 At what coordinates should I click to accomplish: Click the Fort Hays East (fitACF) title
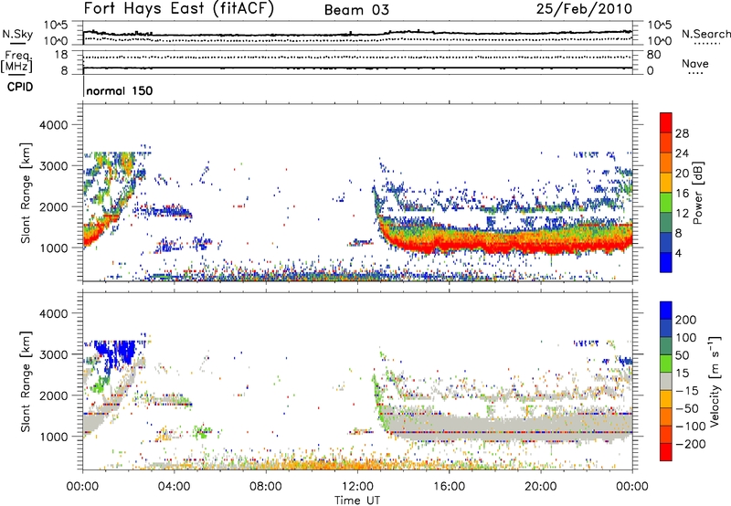pos(179,8)
